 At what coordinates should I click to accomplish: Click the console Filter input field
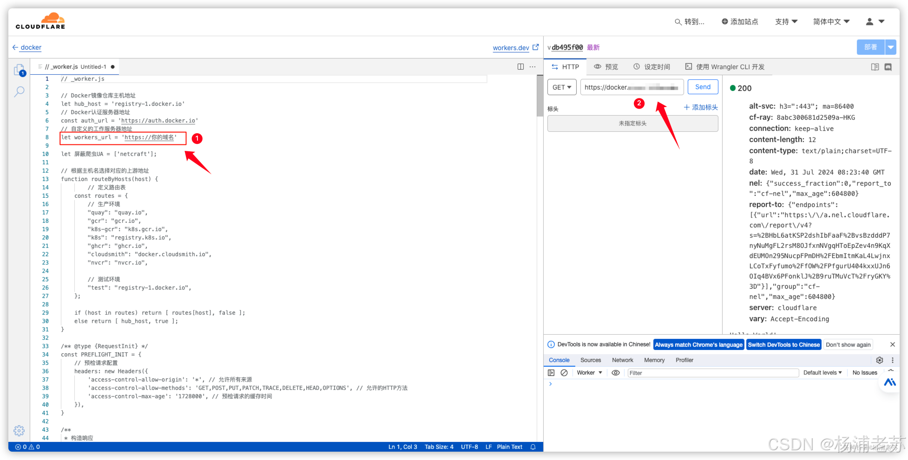tap(713, 373)
